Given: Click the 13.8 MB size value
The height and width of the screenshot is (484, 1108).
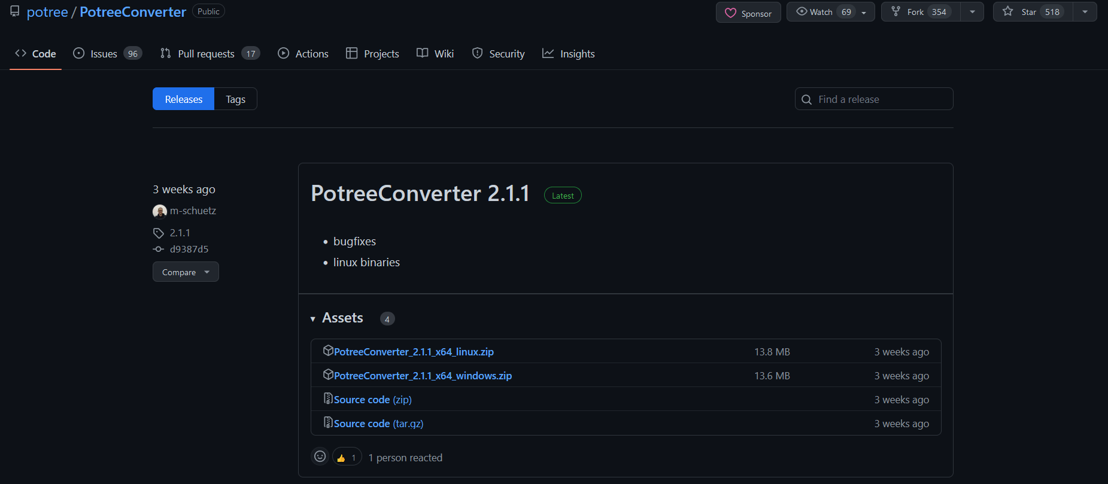Looking at the screenshot, I should click(x=772, y=352).
